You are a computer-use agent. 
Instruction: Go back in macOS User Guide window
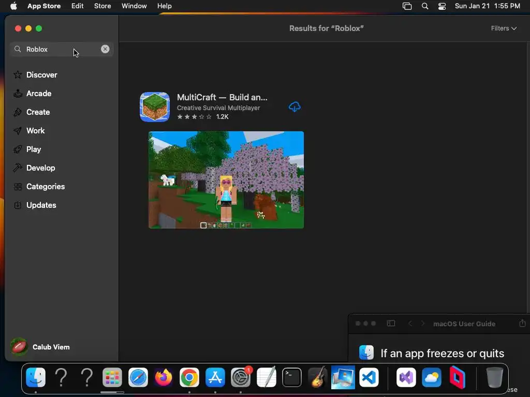click(410, 324)
